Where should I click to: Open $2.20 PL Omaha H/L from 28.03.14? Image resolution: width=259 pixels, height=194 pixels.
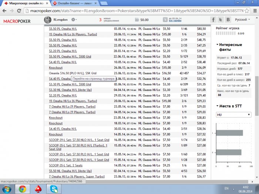pyautogui.click(x=63, y=51)
